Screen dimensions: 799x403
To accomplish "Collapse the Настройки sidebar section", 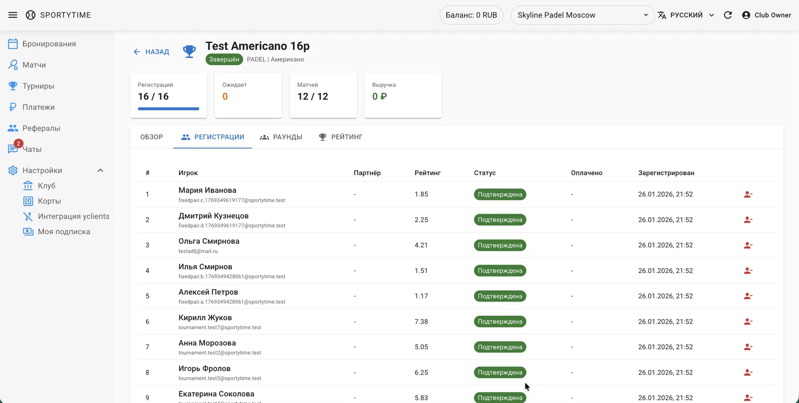I will pos(100,171).
